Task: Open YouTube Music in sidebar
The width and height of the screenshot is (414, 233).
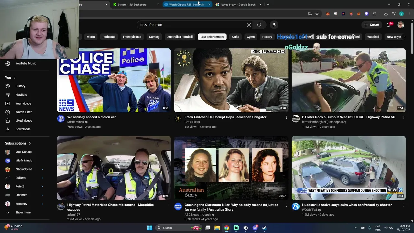Action: coord(26,63)
